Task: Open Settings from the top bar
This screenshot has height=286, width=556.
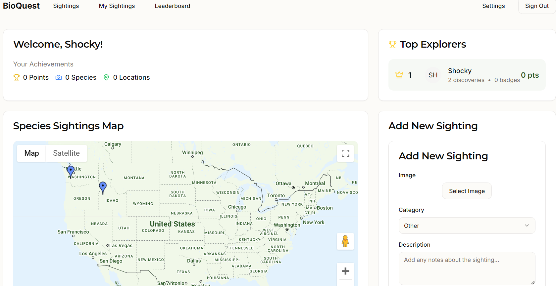Action: (x=493, y=6)
